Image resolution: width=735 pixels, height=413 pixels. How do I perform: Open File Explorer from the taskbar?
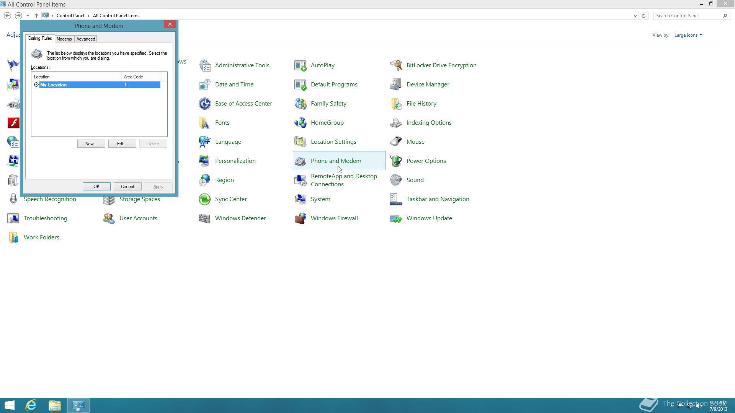pyautogui.click(x=54, y=405)
